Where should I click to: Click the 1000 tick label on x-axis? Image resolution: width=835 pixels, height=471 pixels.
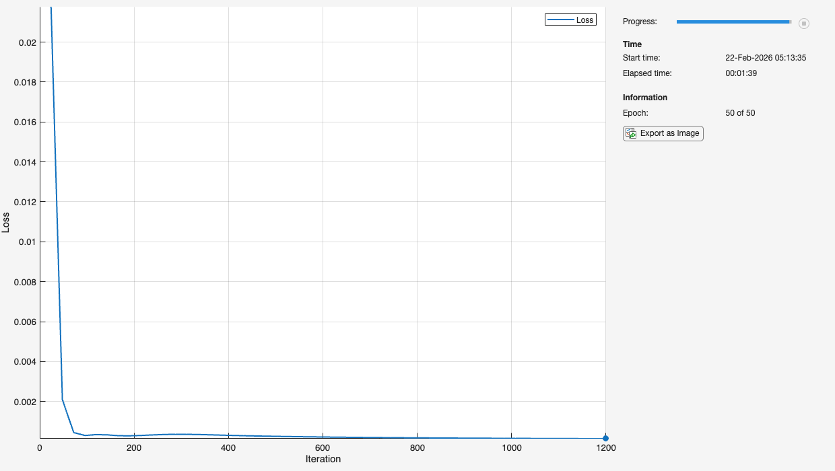coord(511,448)
